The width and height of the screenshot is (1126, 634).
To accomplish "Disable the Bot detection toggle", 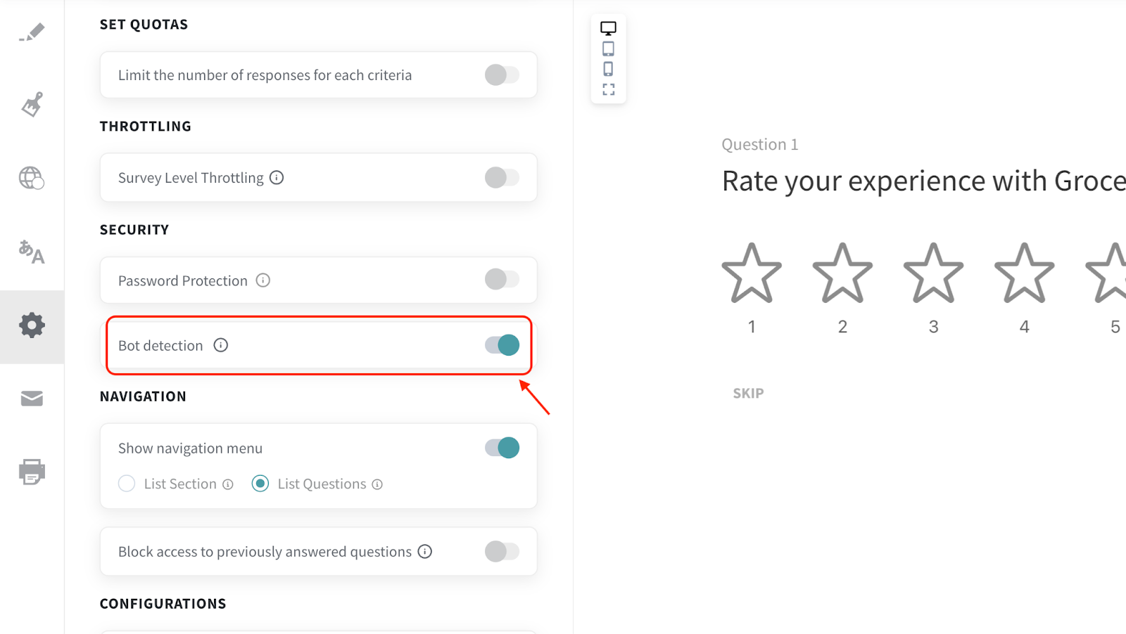I will [x=502, y=345].
